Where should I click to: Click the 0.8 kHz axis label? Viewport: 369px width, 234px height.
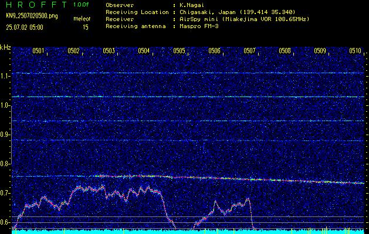click(5, 164)
